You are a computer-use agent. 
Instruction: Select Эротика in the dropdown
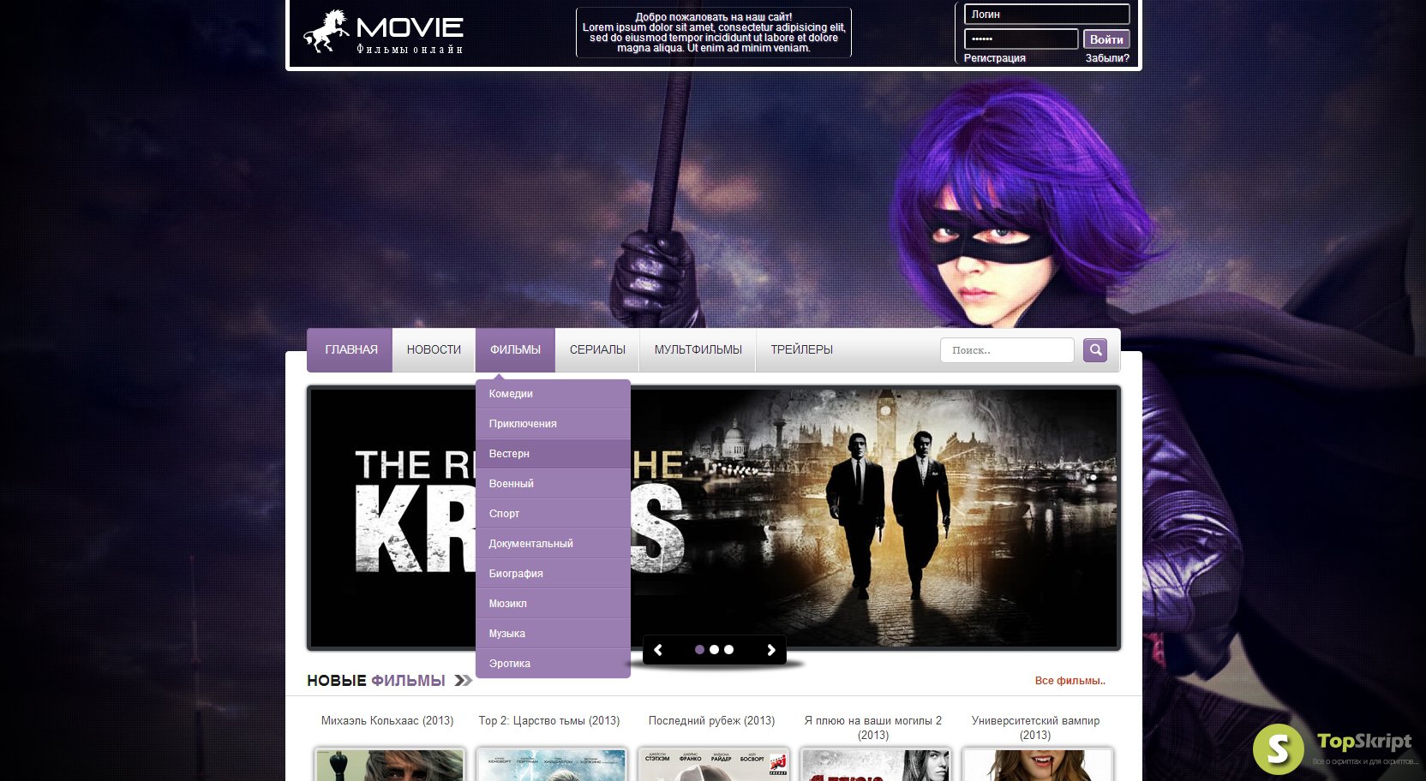coord(553,664)
